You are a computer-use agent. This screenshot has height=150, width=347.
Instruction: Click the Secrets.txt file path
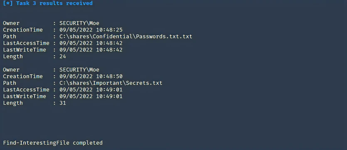(111, 83)
